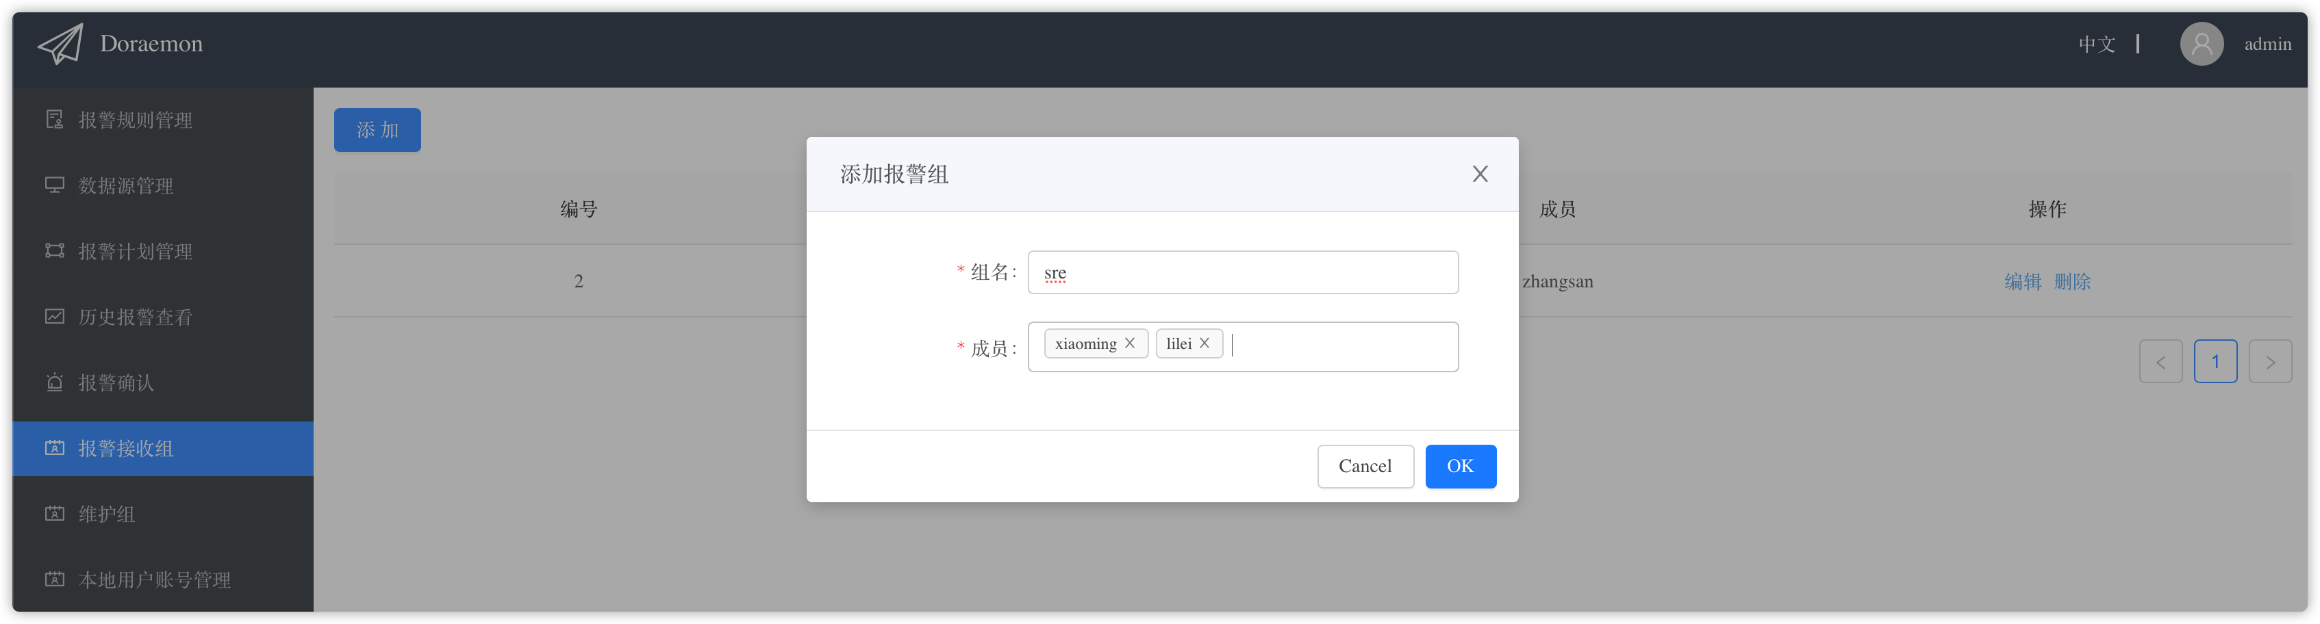Image resolution: width=2320 pixels, height=624 pixels.
Task: Remove the xiaoming member tag
Action: click(1131, 343)
